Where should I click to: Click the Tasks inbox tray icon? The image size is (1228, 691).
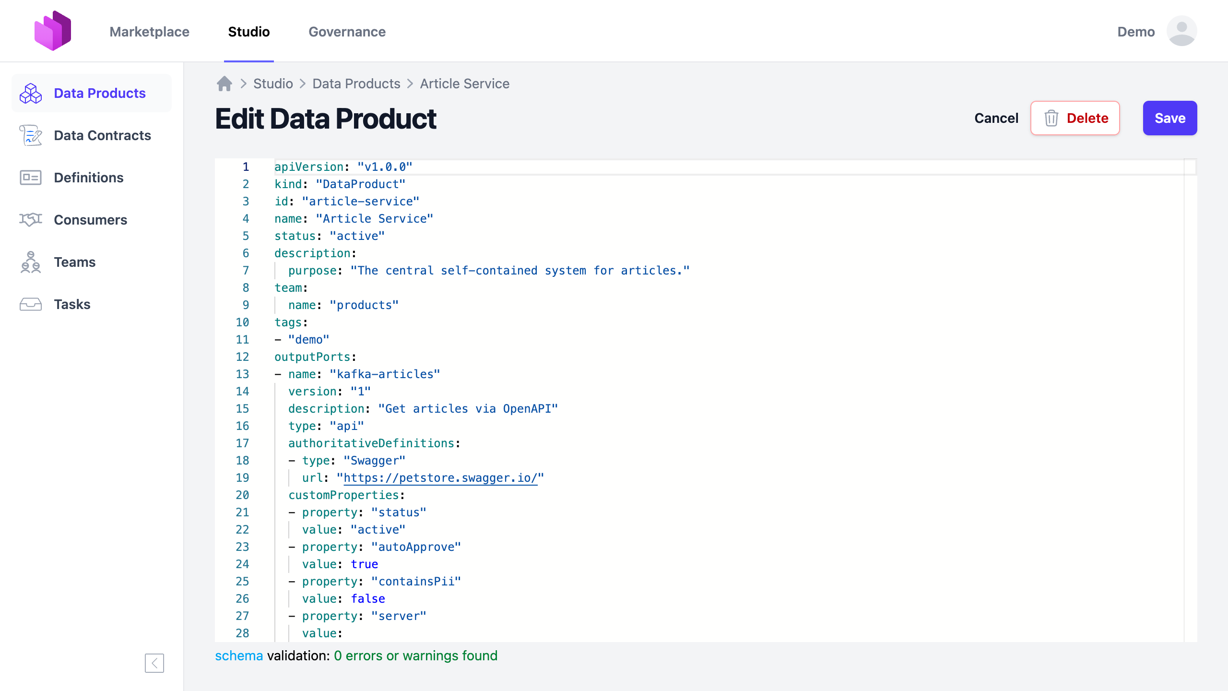31,304
